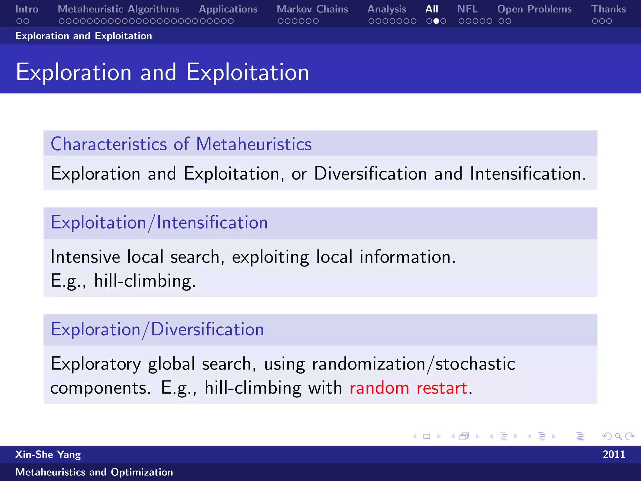Select third mini-frame circle under All
This screenshot has width=641, height=481.
coord(443,21)
